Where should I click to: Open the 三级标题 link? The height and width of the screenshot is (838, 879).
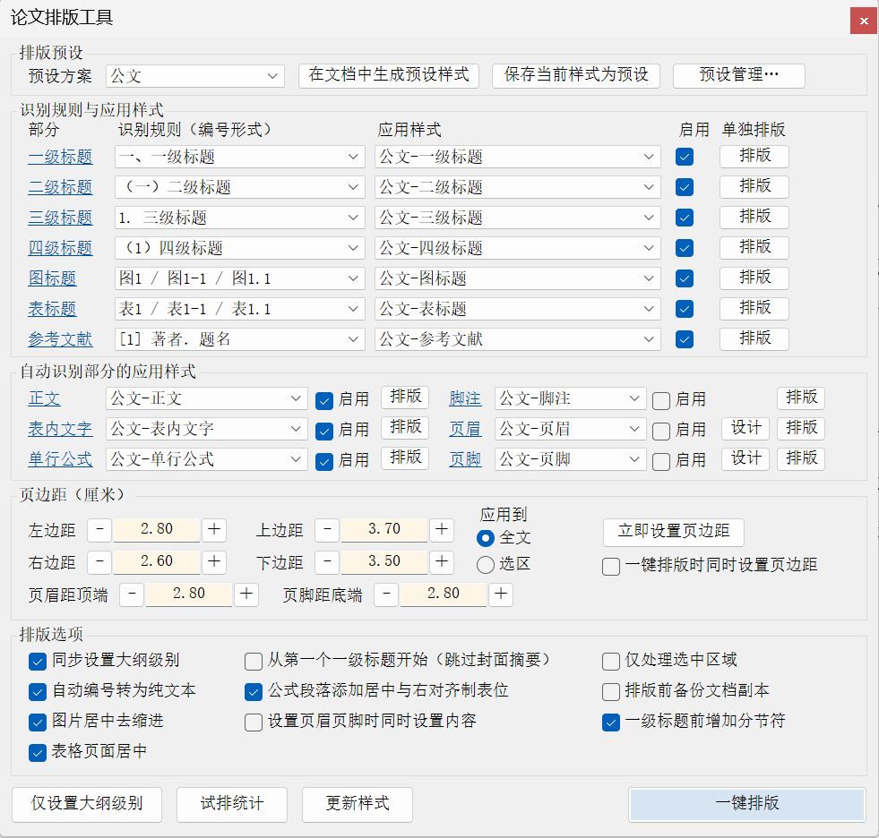60,218
